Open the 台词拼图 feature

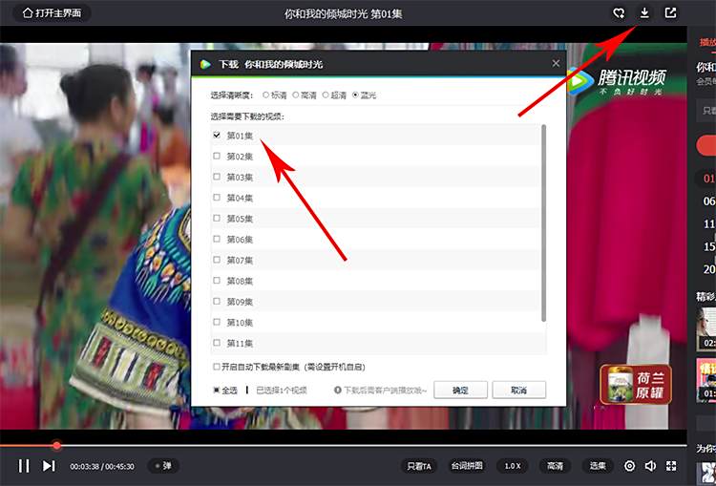pos(467,466)
